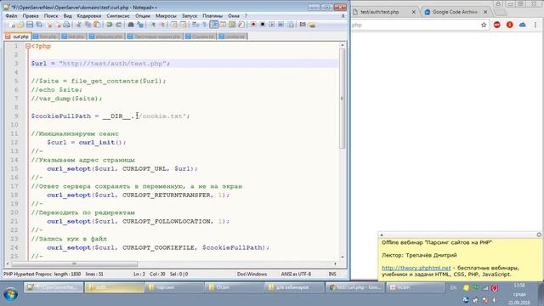Viewport: 544px width, 306px height.
Task: Close the yellow webinar note popup
Action: coord(539,235)
